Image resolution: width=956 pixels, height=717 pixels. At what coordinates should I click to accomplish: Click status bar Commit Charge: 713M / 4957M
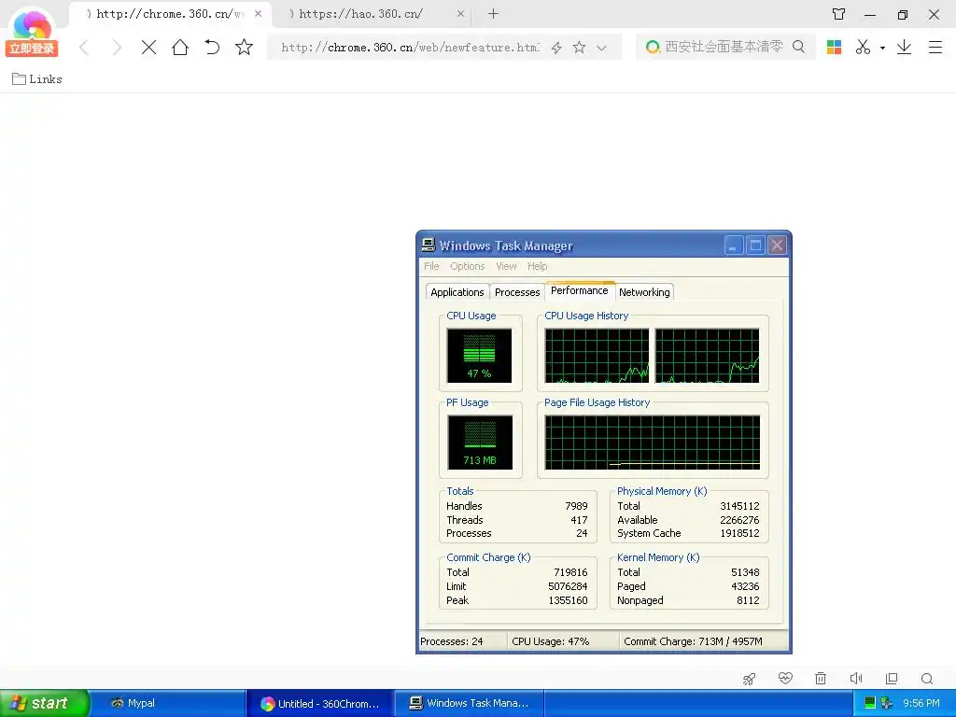[694, 641]
